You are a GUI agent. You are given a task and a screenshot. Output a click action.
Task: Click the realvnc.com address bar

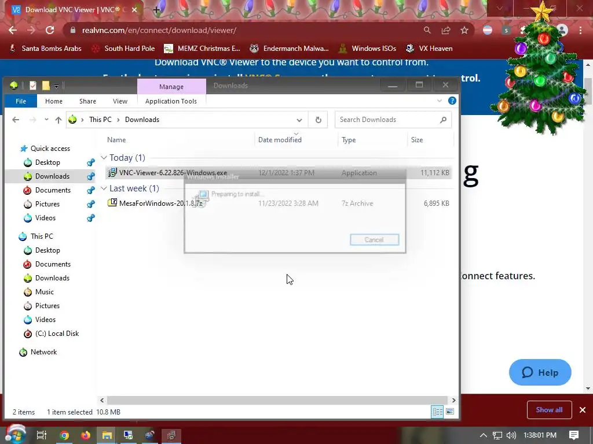coord(242,30)
